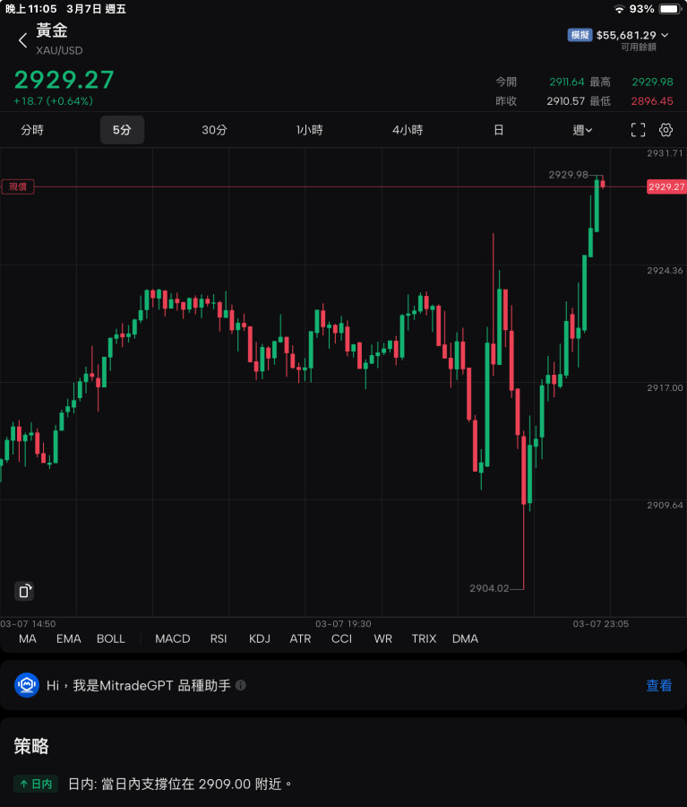Tap the 查看 link
687x807 pixels.
point(658,685)
